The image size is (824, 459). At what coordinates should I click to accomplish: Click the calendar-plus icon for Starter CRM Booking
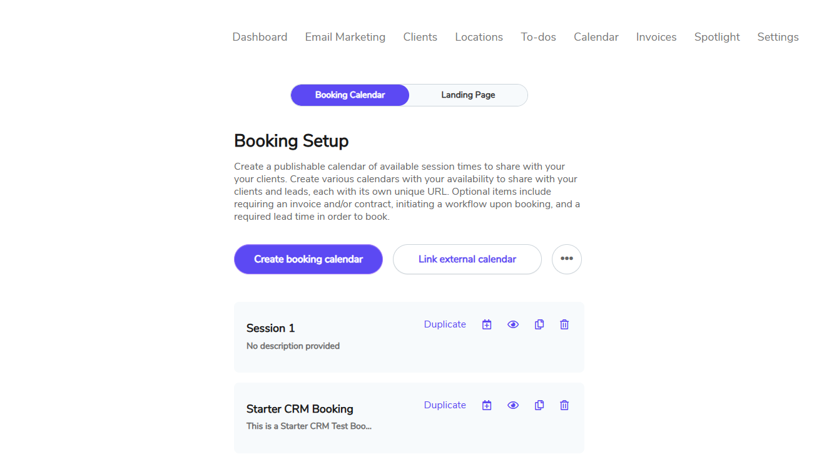487,405
